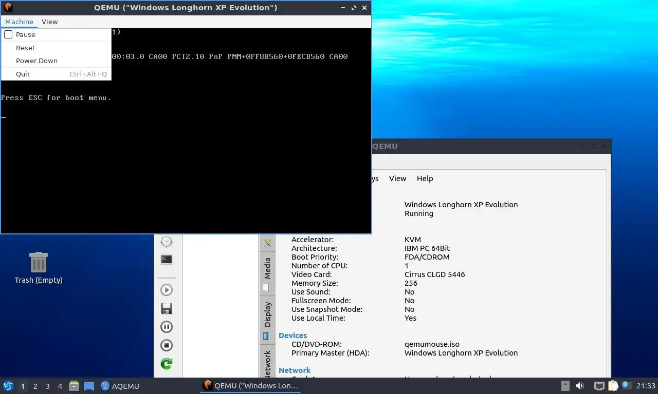Screen dimensions: 658x394
Task: Click the AQEMU pause VM icon
Action: (x=167, y=327)
